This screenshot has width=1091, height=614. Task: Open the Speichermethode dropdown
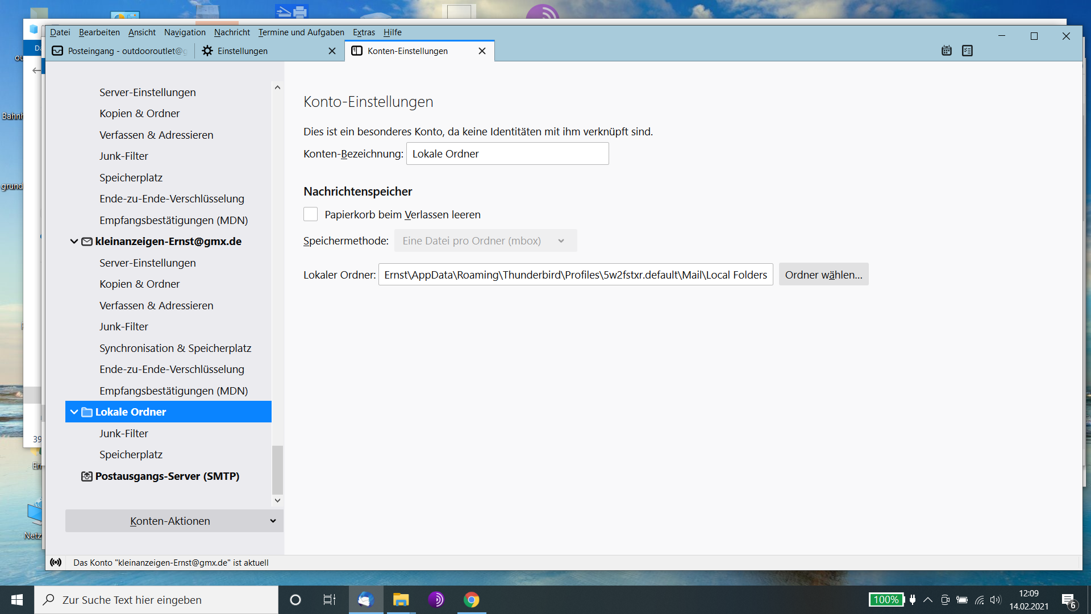485,241
